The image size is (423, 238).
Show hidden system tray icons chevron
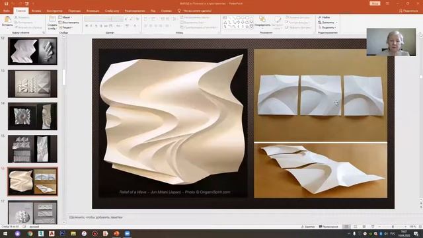349,233
